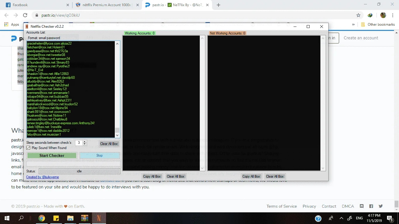Open the DMCA footer link
Viewport: 399px width, 224px height.
(348, 206)
